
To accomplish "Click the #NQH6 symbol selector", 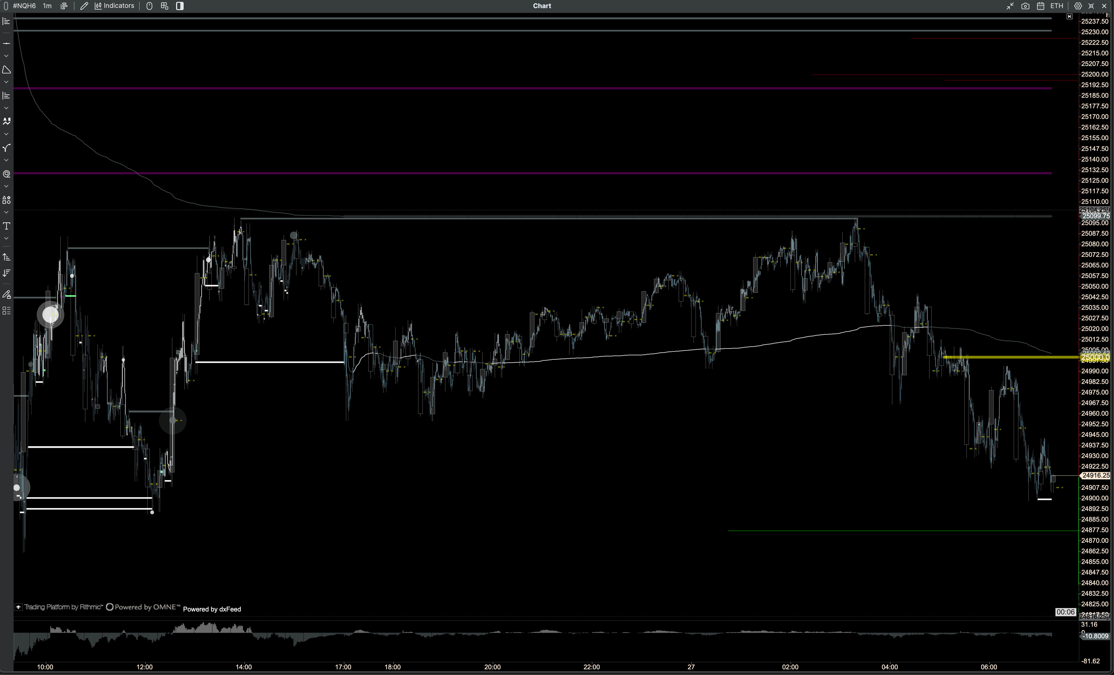I will 24,6.
